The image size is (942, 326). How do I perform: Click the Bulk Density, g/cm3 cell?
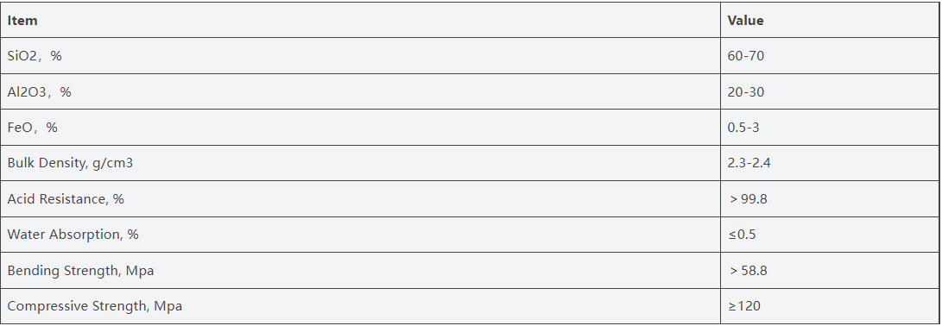[360, 163]
